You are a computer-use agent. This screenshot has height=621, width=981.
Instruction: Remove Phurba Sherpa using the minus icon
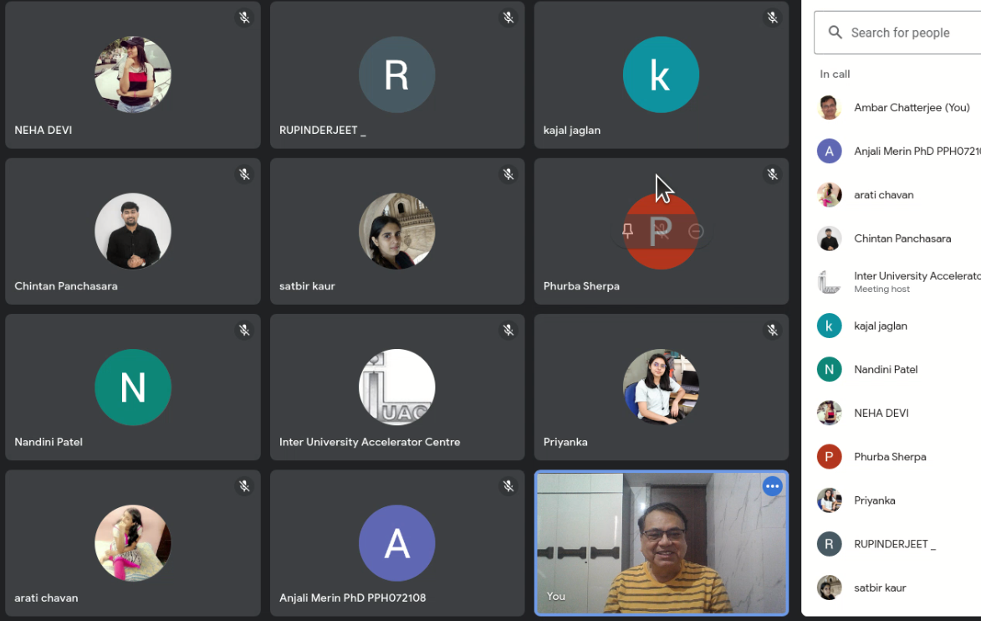pyautogui.click(x=696, y=232)
